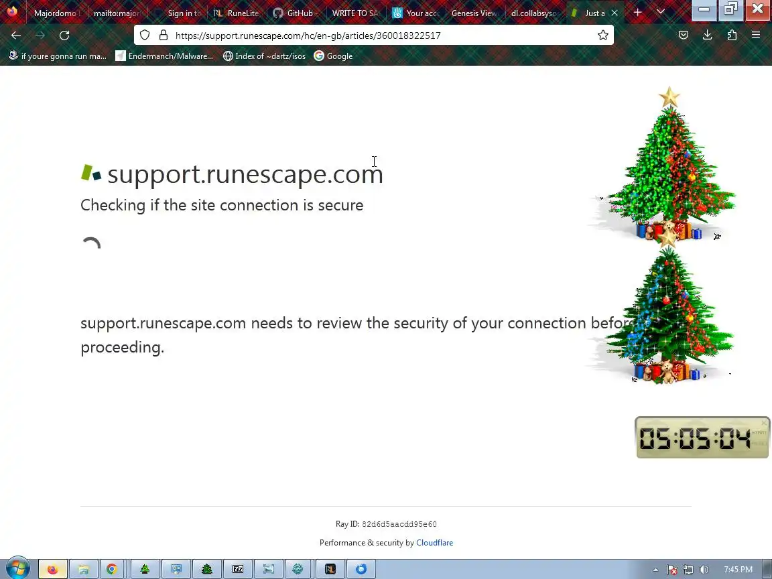
Task: Open the Action Center flag icon
Action: tap(671, 570)
